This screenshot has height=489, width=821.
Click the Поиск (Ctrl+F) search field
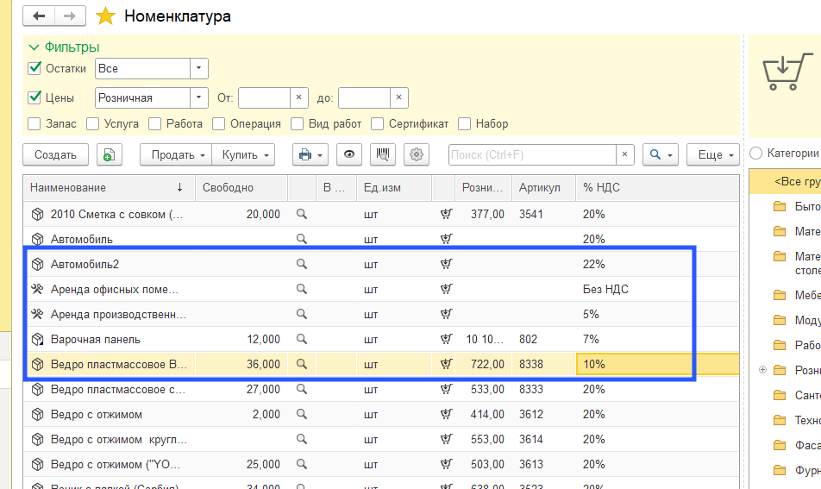532,154
